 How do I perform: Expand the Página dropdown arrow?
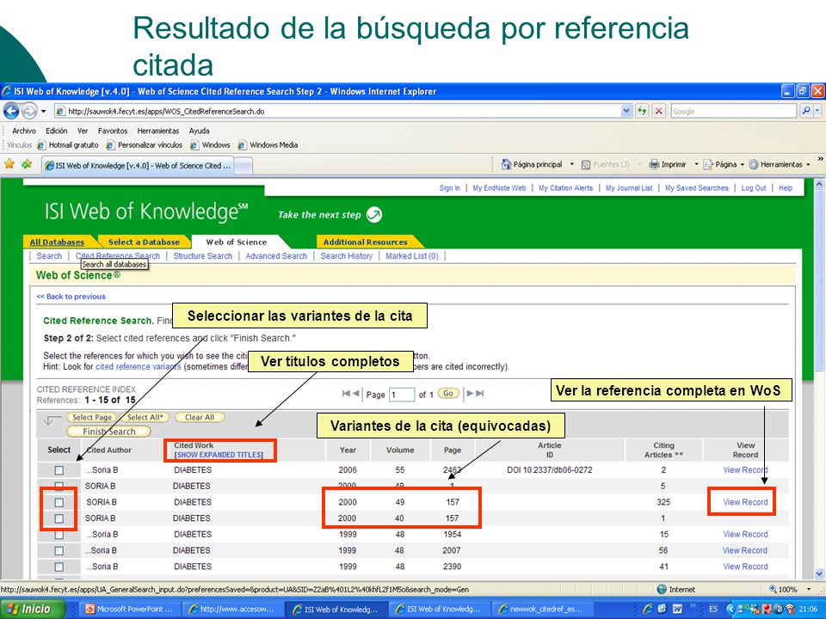pos(743,164)
